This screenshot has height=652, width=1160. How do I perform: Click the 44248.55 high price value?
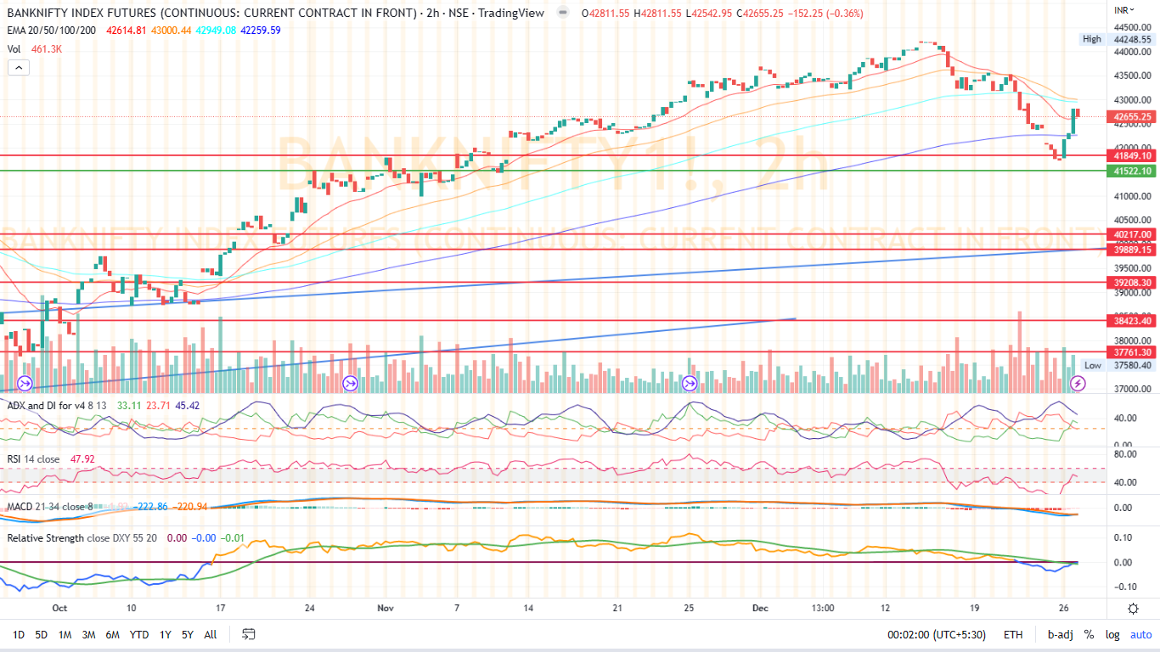click(x=1132, y=39)
